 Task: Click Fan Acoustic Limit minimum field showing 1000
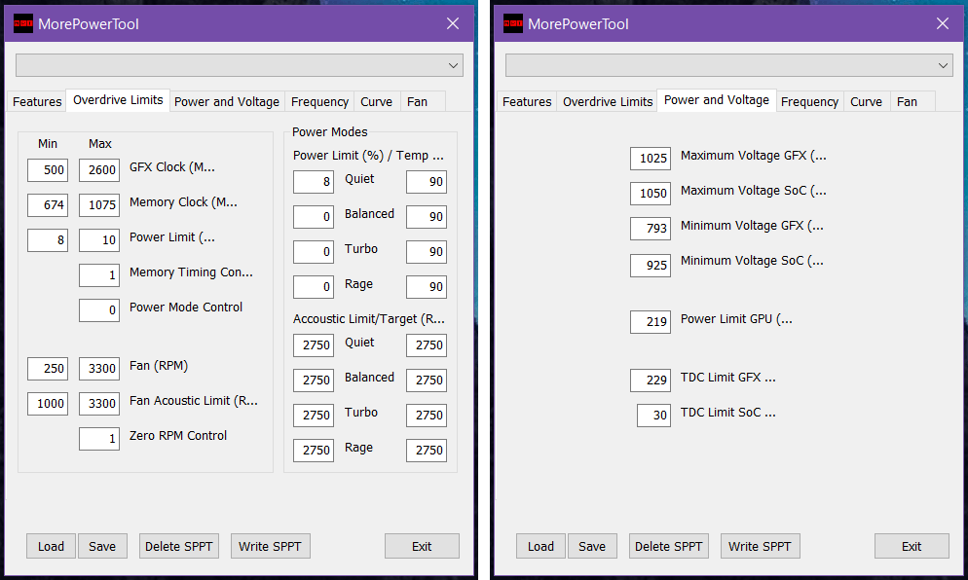point(48,404)
